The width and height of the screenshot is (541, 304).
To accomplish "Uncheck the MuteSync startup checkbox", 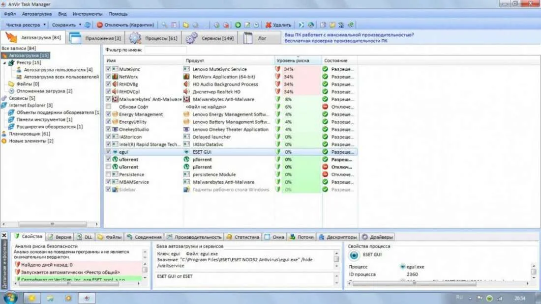I will tap(108, 69).
